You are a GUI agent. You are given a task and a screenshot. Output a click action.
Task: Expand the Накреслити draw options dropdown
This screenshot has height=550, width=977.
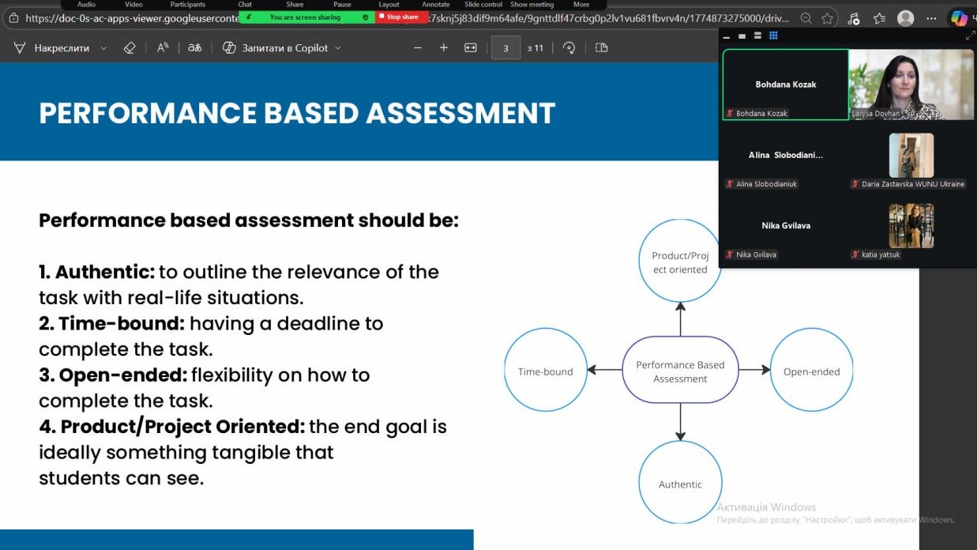pos(103,48)
